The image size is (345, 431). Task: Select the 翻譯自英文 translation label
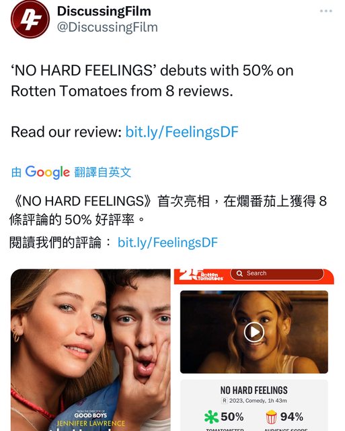coord(103,172)
